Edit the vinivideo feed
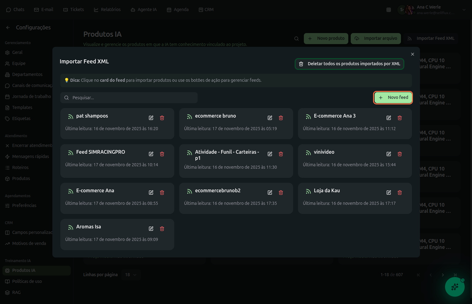This screenshot has height=304, width=472. (x=389, y=154)
